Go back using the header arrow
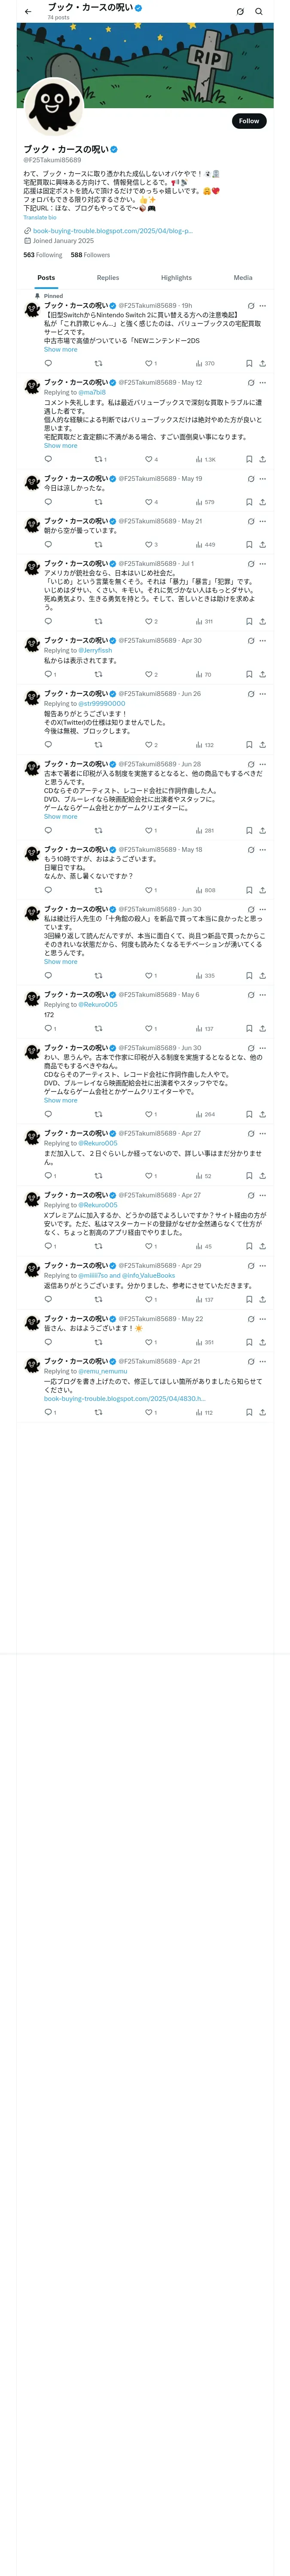This screenshot has width=290, height=2576. (28, 12)
